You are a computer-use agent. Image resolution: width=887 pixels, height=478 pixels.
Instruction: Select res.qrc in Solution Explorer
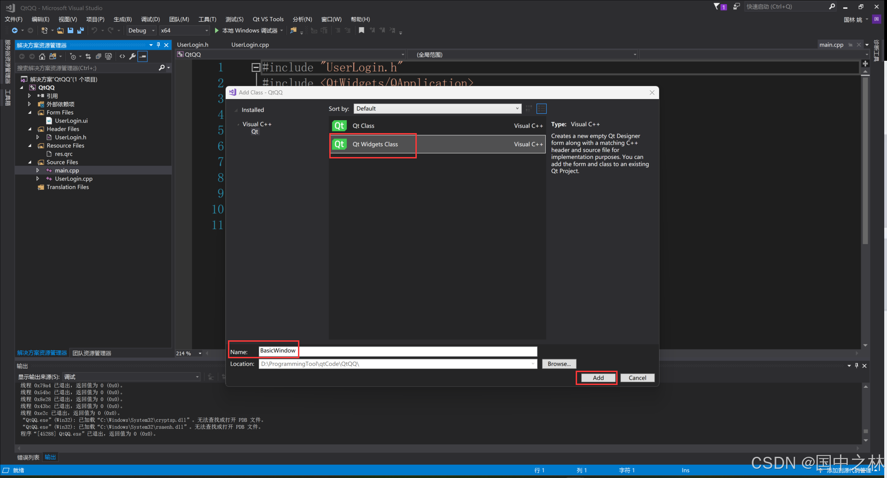(x=64, y=154)
